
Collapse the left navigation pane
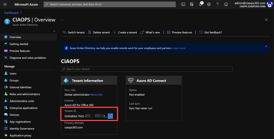(x=54, y=31)
